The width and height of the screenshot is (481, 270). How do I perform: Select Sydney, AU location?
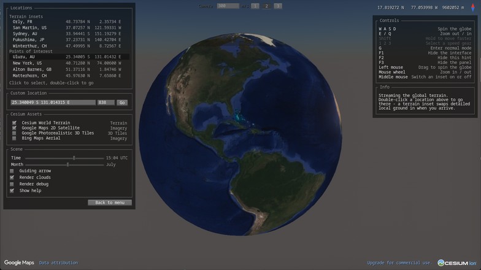[69, 34]
